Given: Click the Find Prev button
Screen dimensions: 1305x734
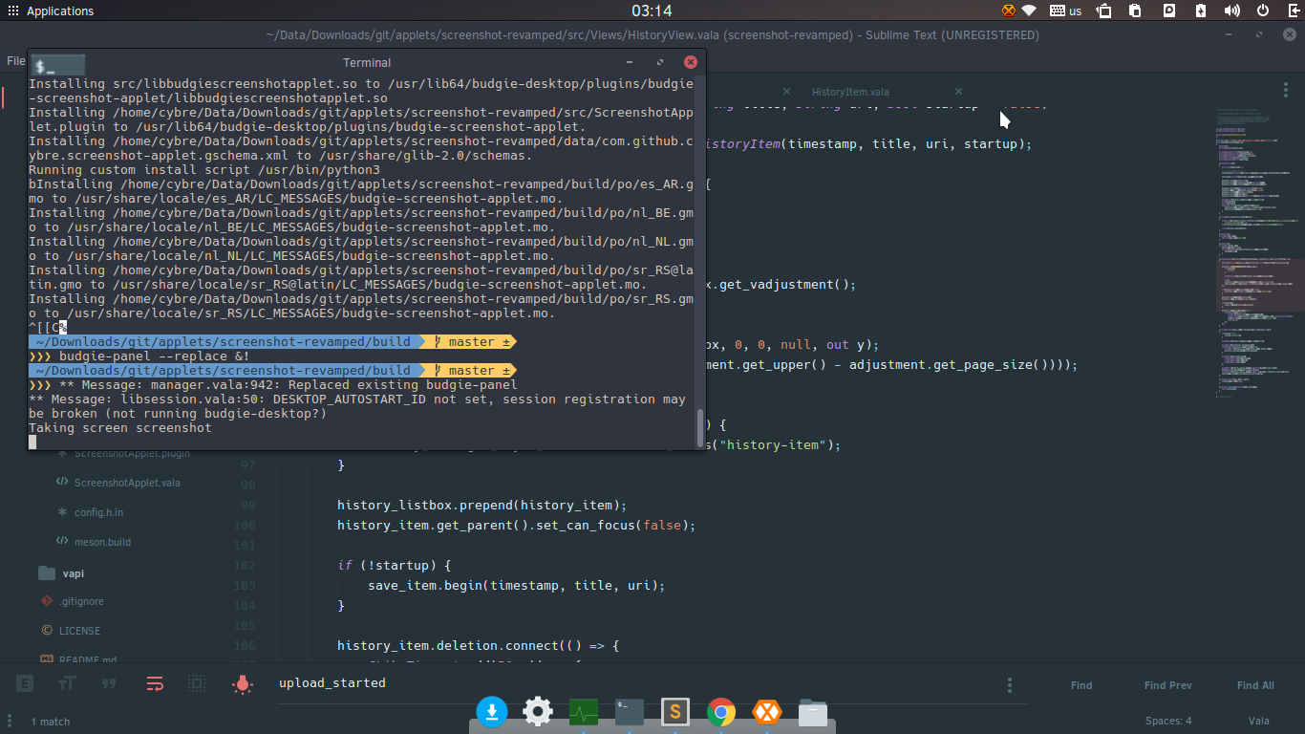Looking at the screenshot, I should pyautogui.click(x=1168, y=685).
